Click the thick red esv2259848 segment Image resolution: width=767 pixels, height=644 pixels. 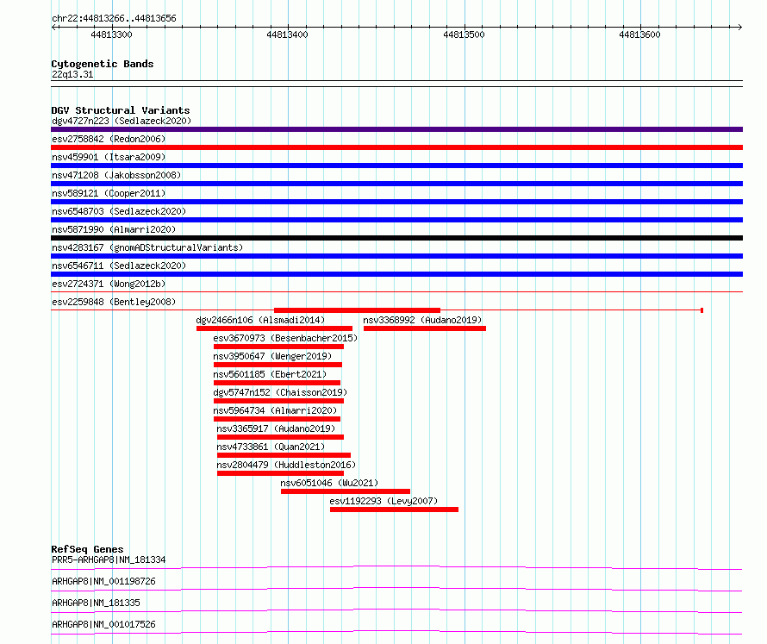[357, 310]
